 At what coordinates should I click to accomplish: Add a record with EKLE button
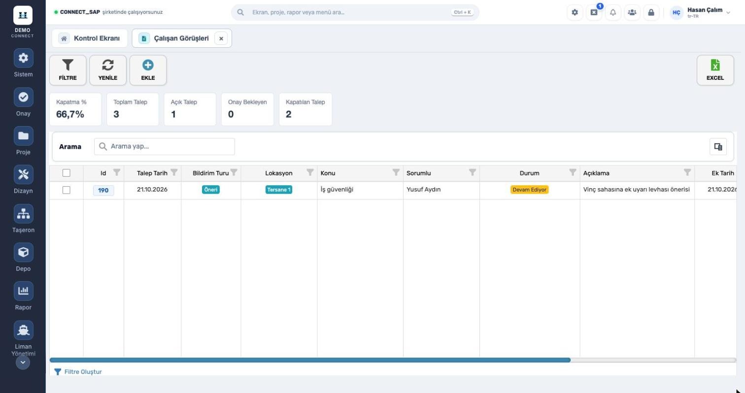pyautogui.click(x=148, y=70)
